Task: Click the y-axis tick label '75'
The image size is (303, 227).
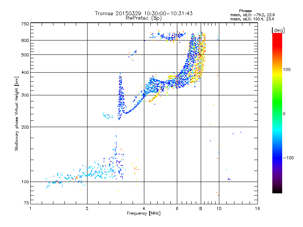Action: pyautogui.click(x=27, y=203)
